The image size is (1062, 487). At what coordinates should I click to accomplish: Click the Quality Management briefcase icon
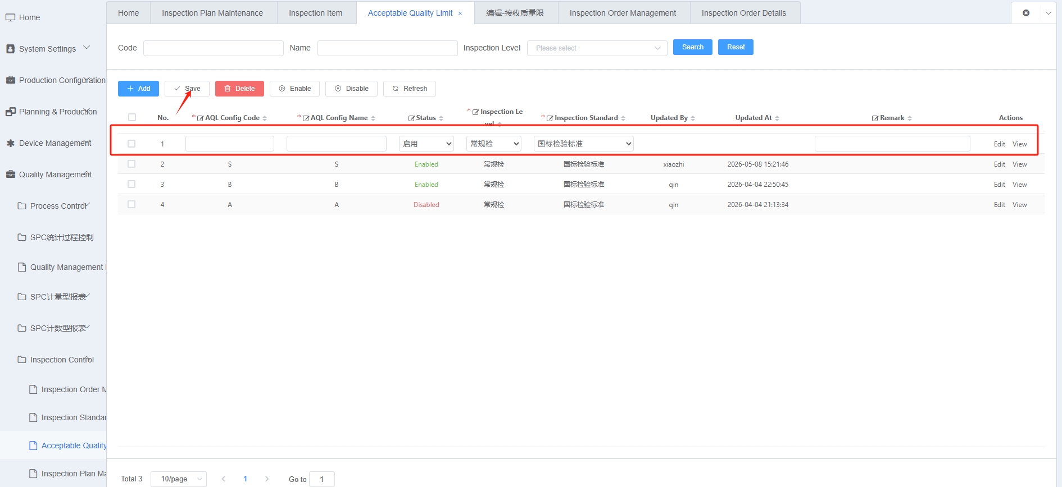coord(10,174)
